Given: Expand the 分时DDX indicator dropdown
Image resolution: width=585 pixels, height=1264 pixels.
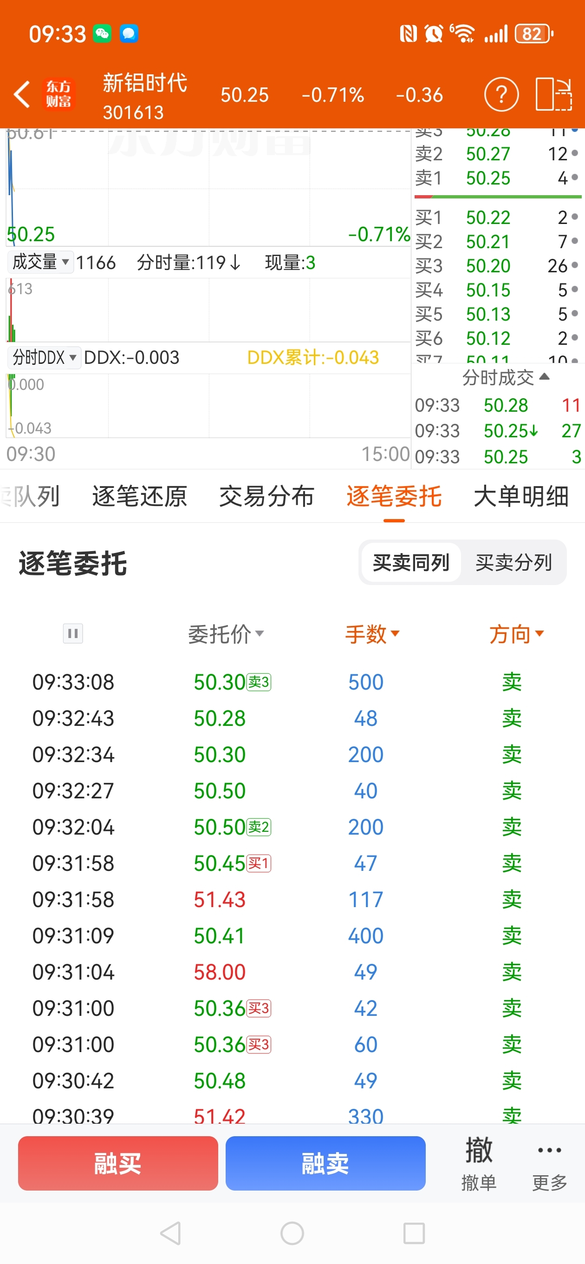Looking at the screenshot, I should 44,357.
